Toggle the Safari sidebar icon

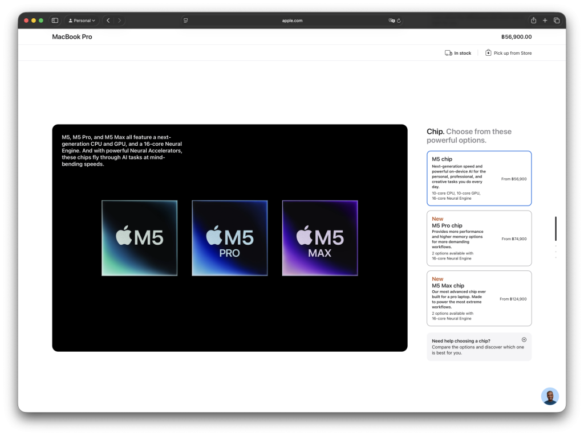[x=55, y=20]
